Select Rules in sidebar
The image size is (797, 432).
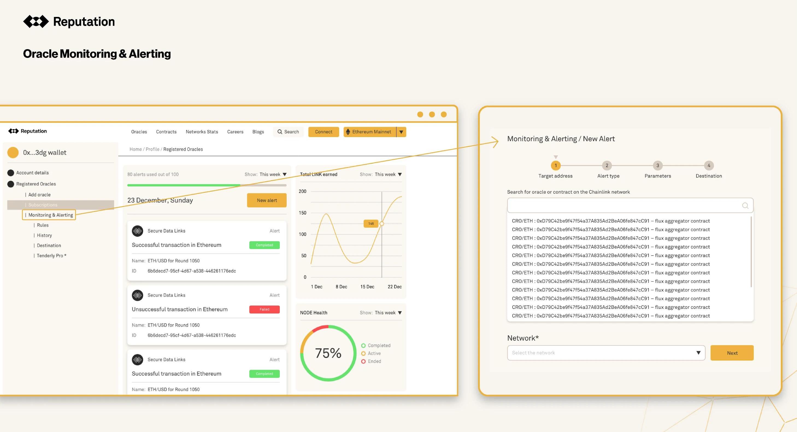click(x=43, y=225)
